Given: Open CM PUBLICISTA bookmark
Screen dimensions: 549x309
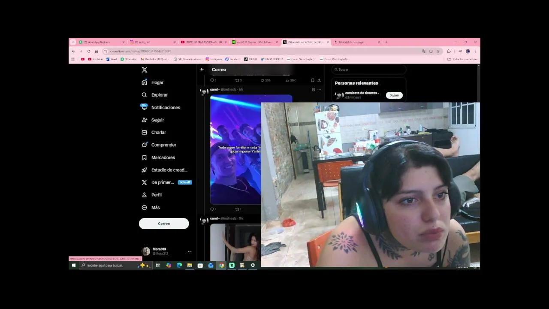Looking at the screenshot, I should 272,59.
